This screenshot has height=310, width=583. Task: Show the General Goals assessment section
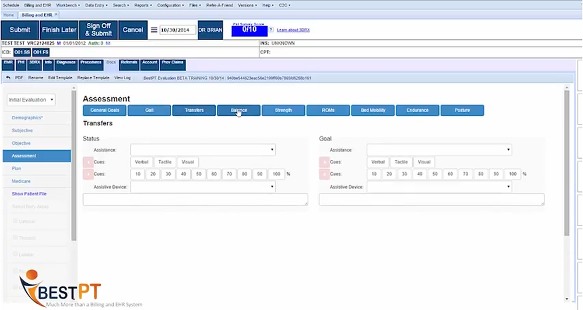(104, 110)
